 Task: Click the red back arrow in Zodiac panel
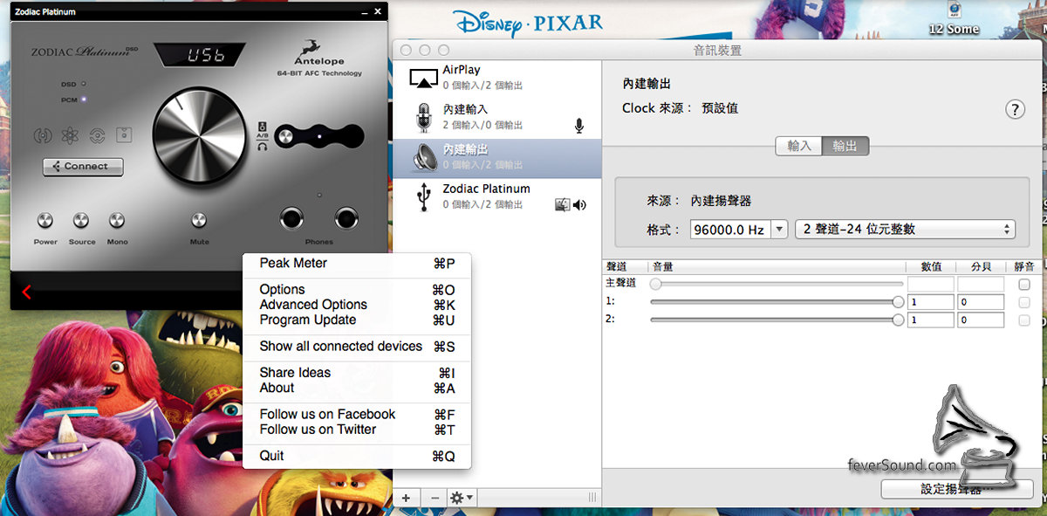click(x=26, y=292)
